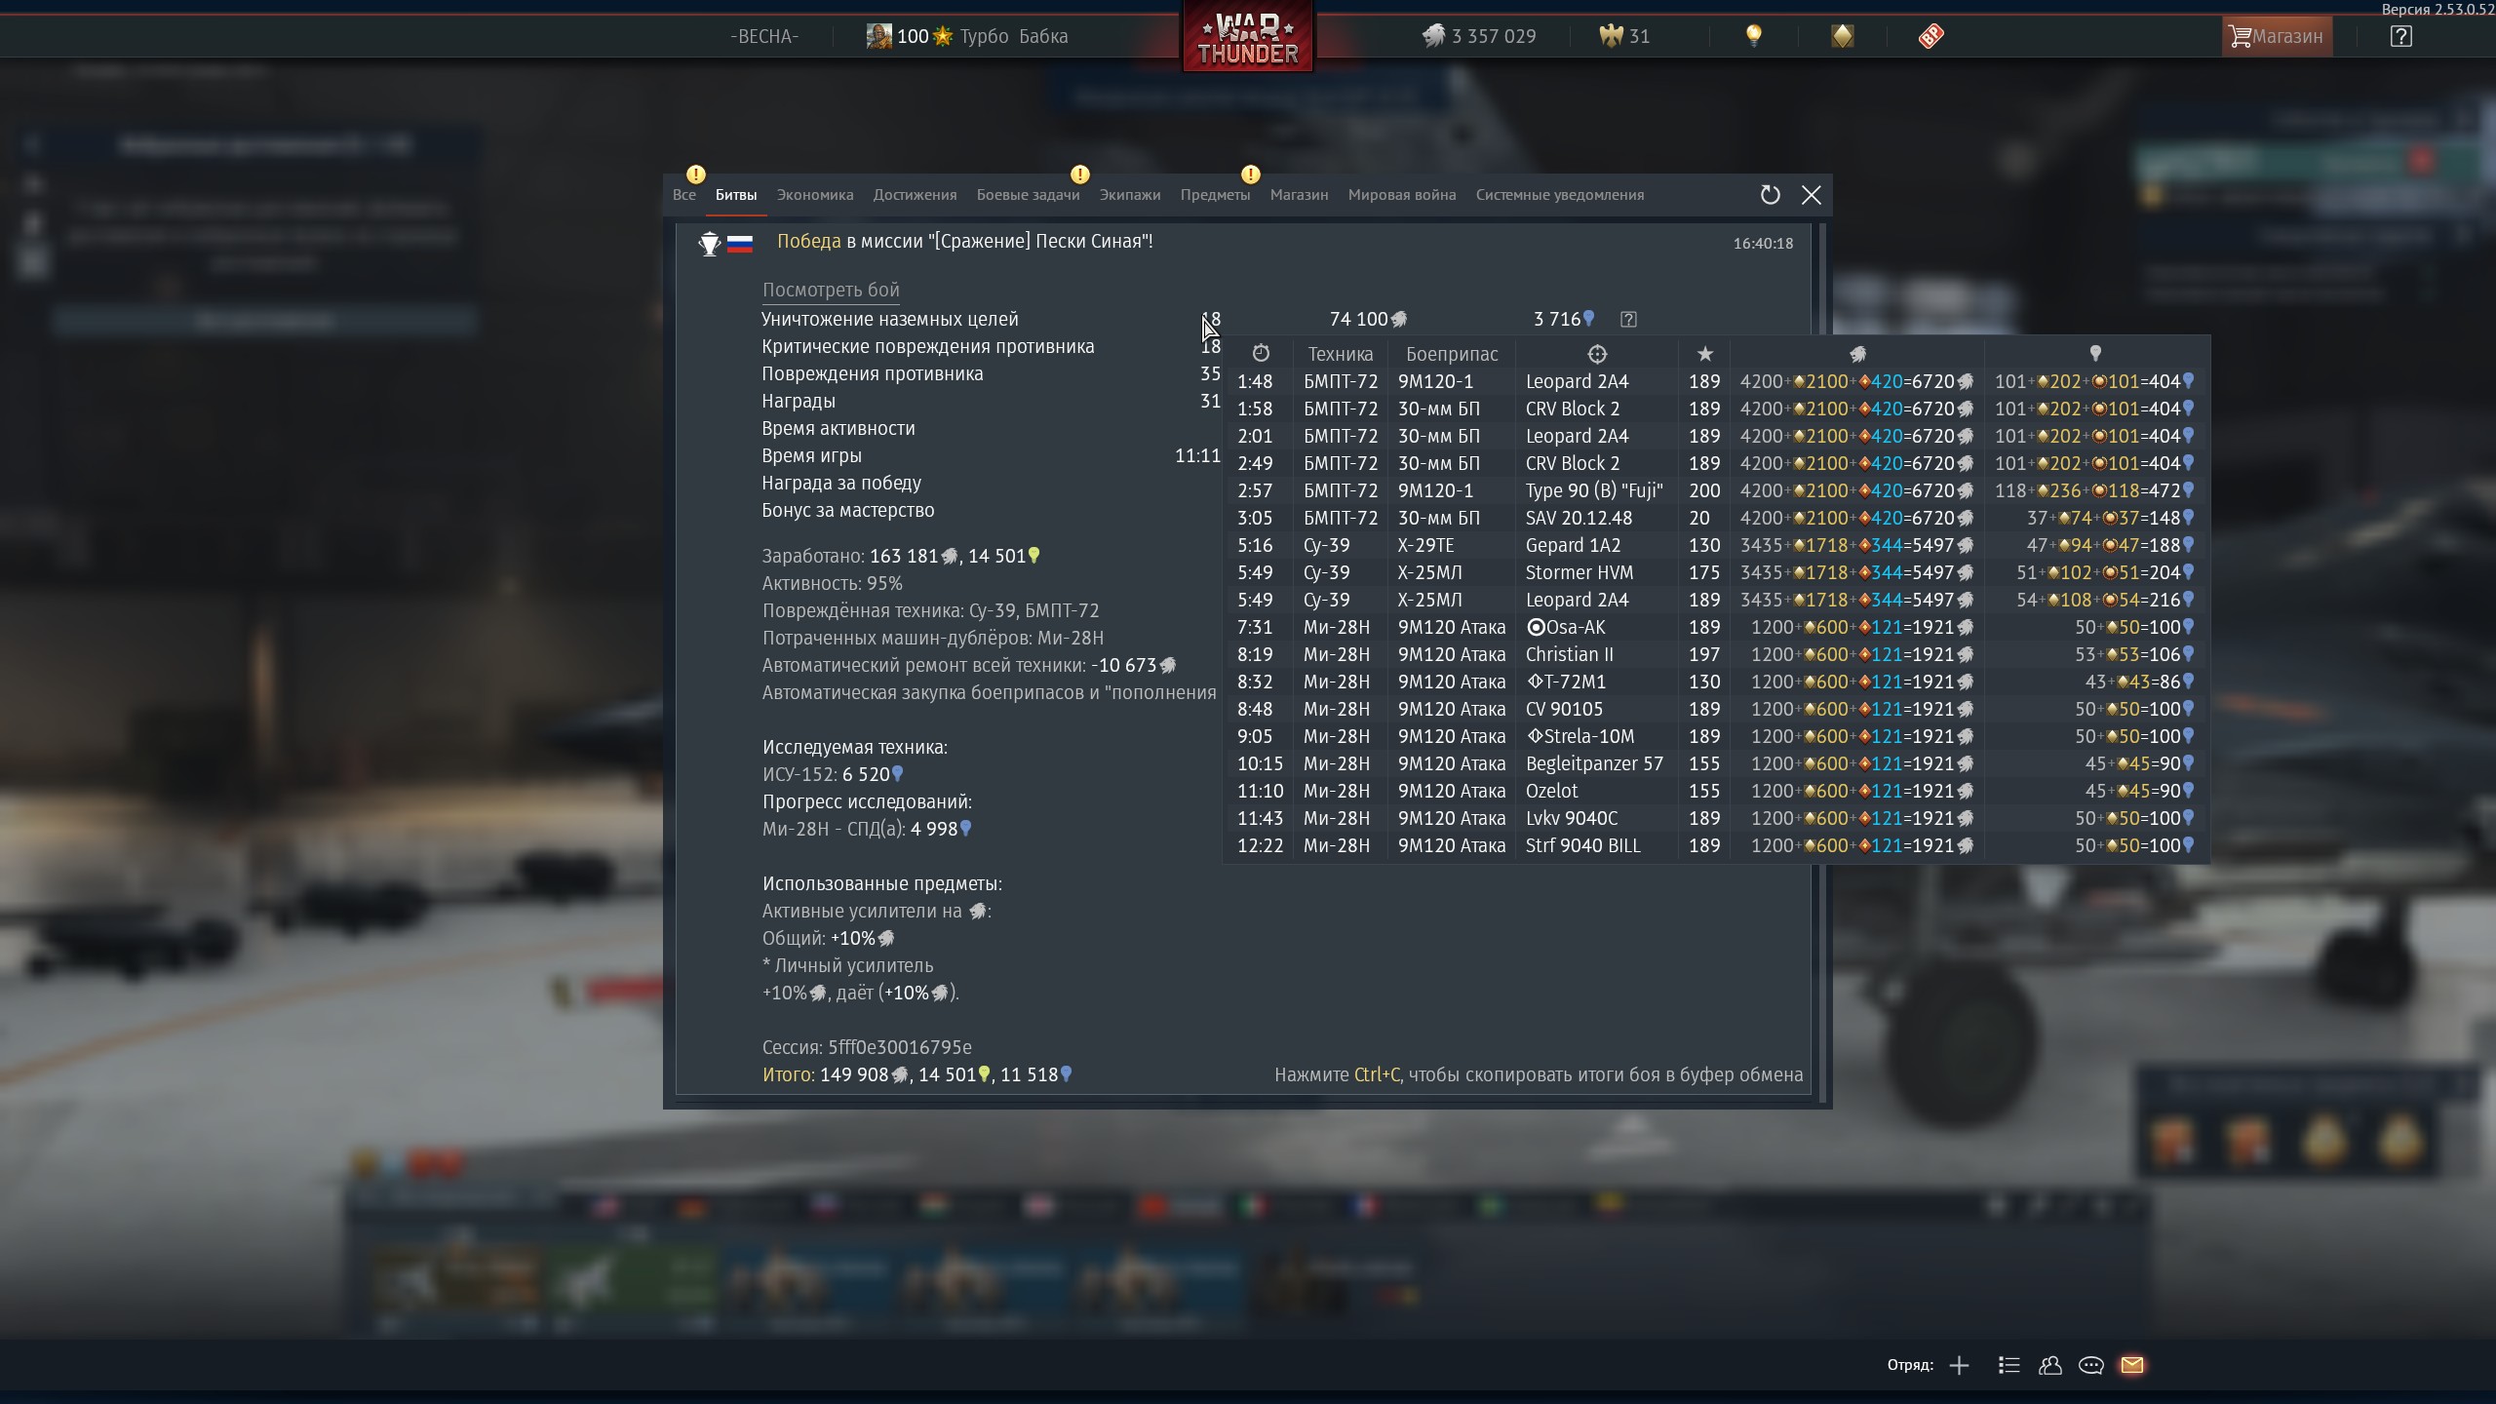The height and width of the screenshot is (1404, 2496).
Task: Click the Golden Eagles 31 balance
Action: (x=1624, y=37)
